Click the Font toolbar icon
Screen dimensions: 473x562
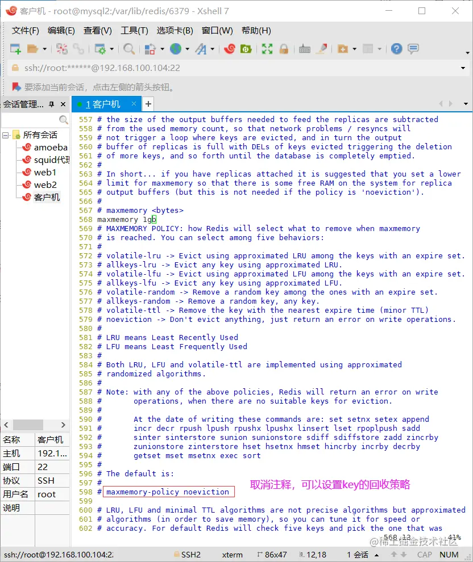201,49
